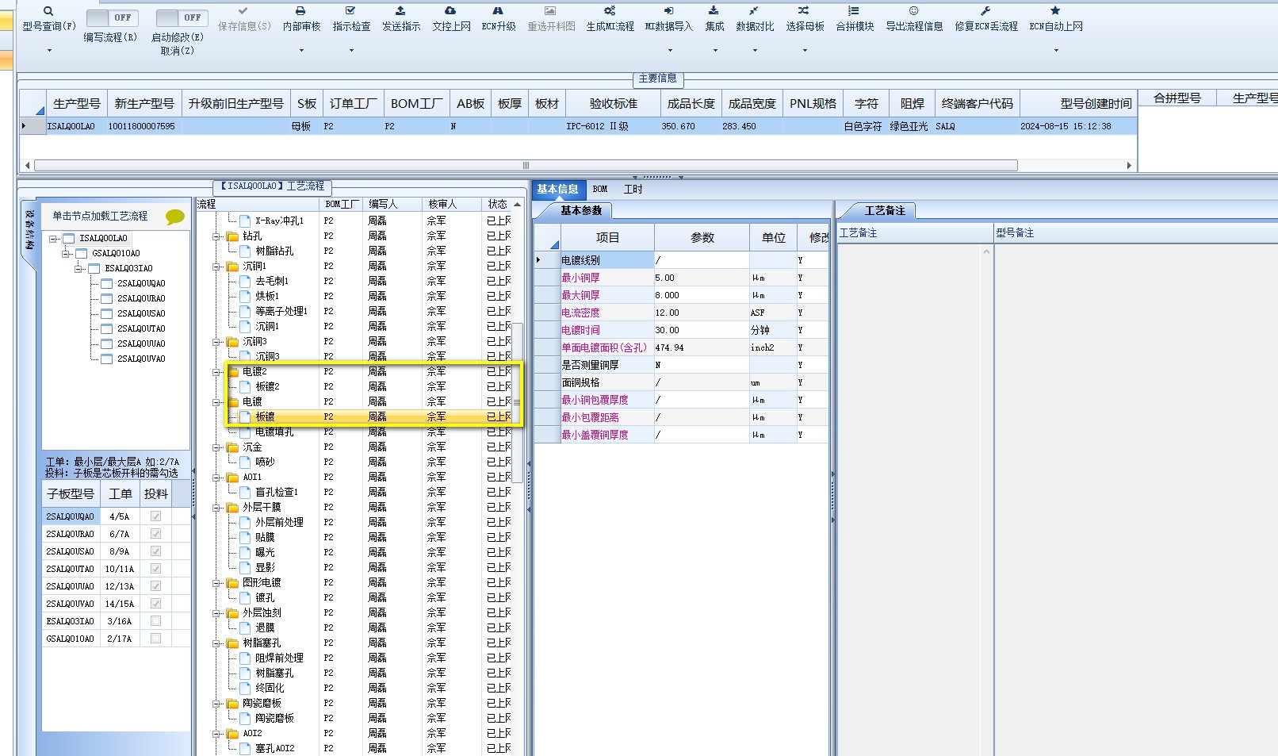
Task: Click the 集成 download icon
Action: pos(714,11)
